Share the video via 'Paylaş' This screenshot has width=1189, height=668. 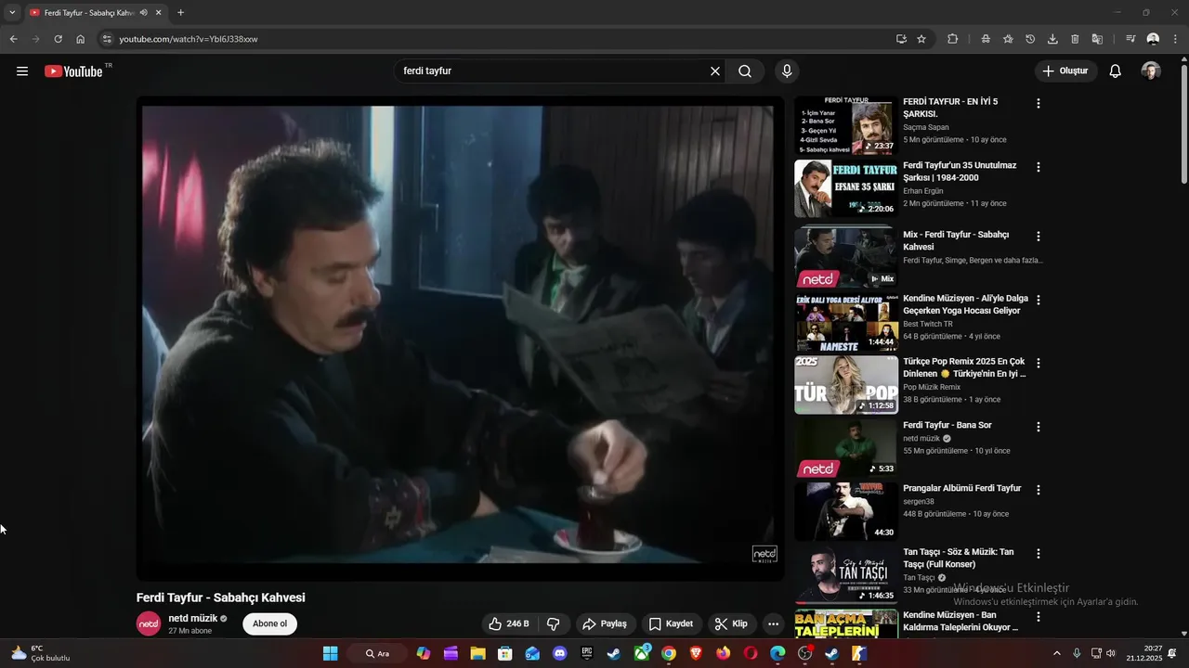(605, 623)
